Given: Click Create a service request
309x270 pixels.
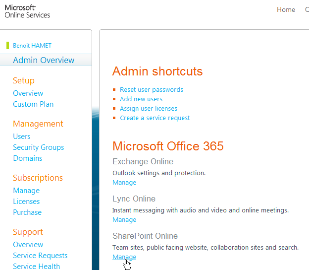Looking at the screenshot, I should pos(154,118).
